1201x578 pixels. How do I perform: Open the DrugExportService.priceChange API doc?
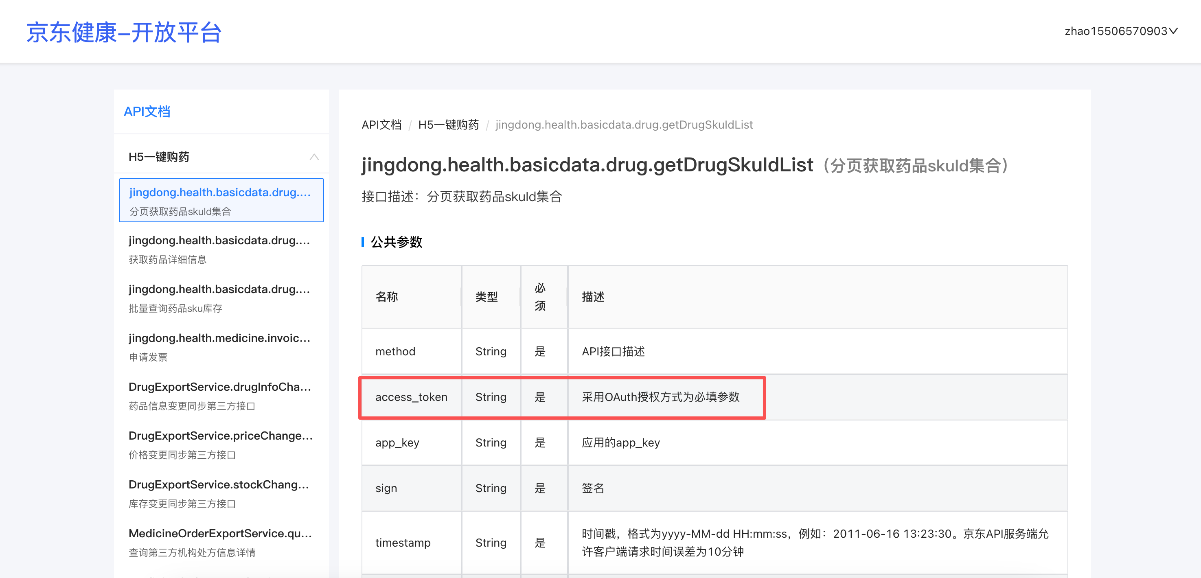pyautogui.click(x=220, y=444)
